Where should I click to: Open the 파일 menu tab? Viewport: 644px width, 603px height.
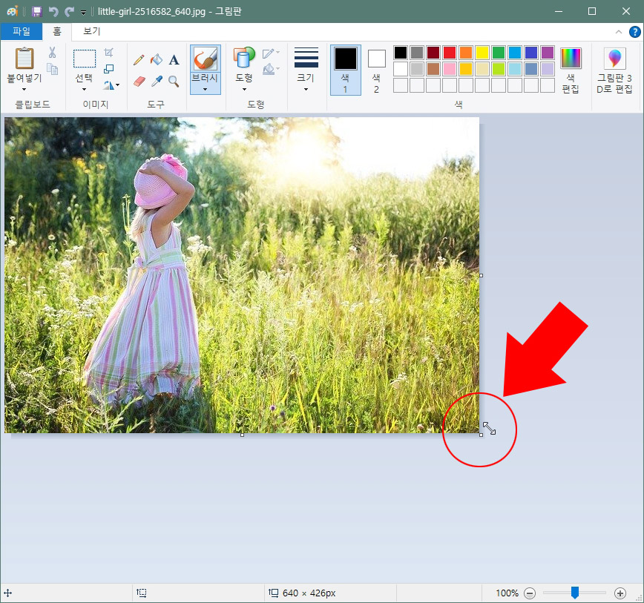pos(22,31)
